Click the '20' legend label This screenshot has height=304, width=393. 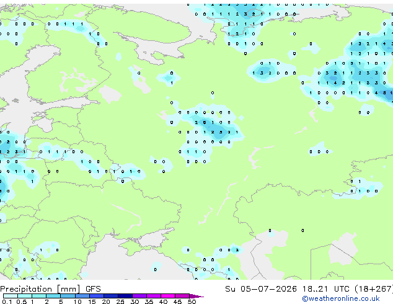tap(106, 302)
